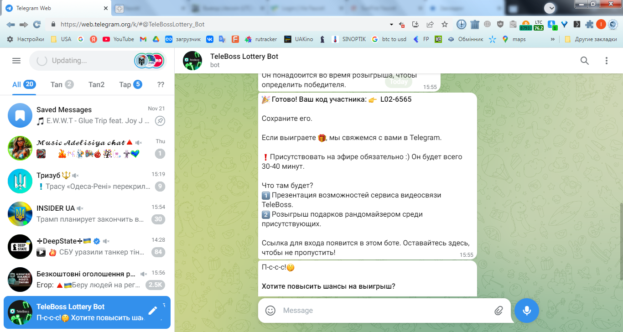This screenshot has width=623, height=332.
Task: Click the browser Back arrow
Action: coord(10,24)
